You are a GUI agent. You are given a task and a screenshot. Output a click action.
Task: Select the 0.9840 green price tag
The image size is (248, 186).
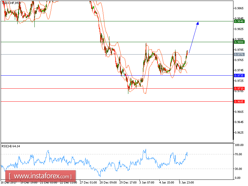pos(239,21)
